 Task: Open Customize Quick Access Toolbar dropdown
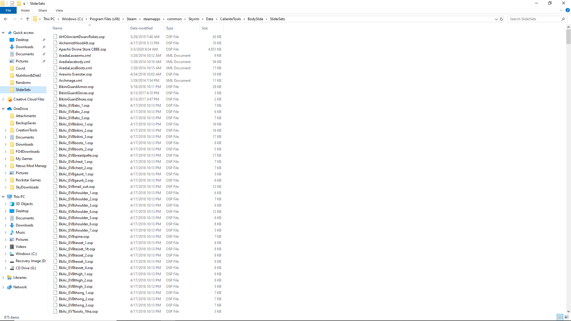point(24,4)
